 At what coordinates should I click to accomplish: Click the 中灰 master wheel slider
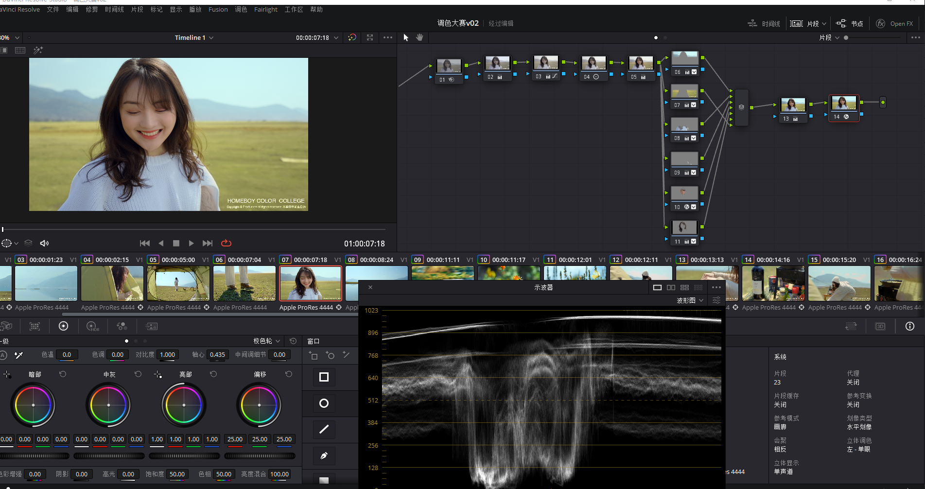pos(109,456)
